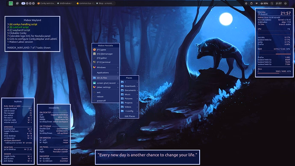Viewport: 295px width, 166px height.
Task: Open the power session icon in top panel
Action: coord(286,3)
